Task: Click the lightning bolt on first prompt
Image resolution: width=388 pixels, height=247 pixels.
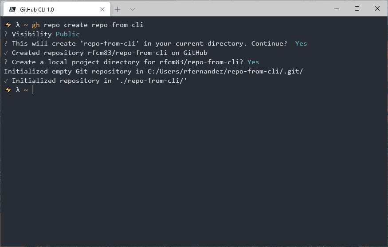Action: (x=8, y=25)
